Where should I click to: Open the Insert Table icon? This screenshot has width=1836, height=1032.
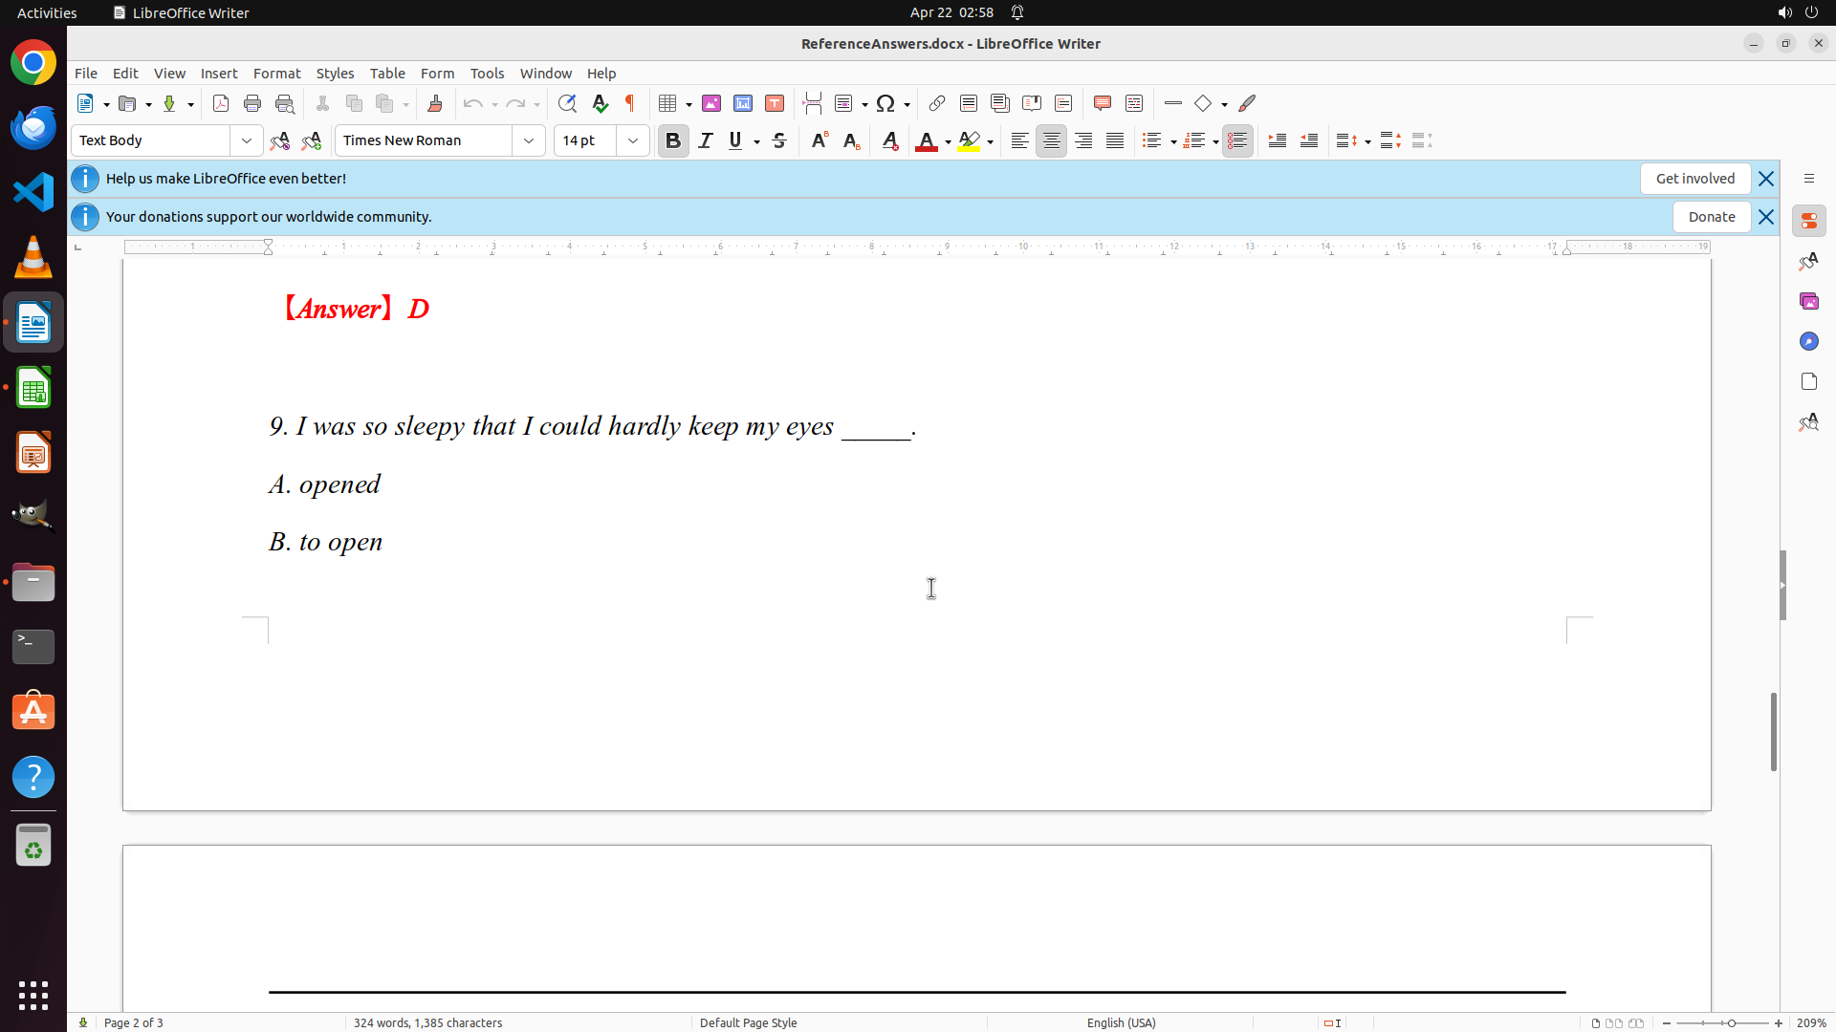[x=667, y=103]
